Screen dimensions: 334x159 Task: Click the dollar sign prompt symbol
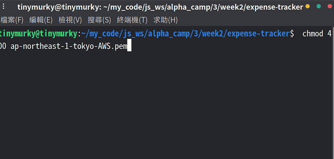coord(292,33)
